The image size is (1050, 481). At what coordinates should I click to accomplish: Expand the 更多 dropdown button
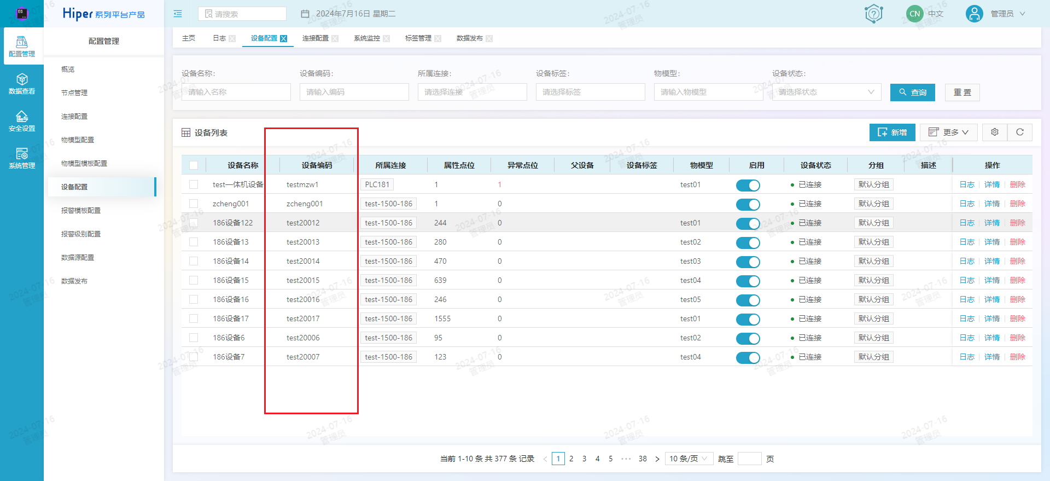click(x=948, y=132)
